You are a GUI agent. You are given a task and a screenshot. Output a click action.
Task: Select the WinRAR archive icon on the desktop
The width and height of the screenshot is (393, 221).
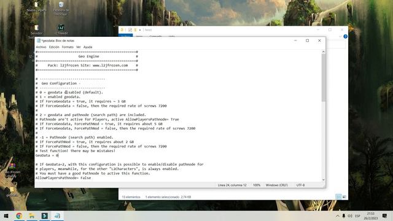pos(12,166)
